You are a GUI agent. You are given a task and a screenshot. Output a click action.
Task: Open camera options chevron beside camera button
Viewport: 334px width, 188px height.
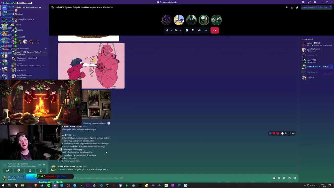(x=180, y=30)
